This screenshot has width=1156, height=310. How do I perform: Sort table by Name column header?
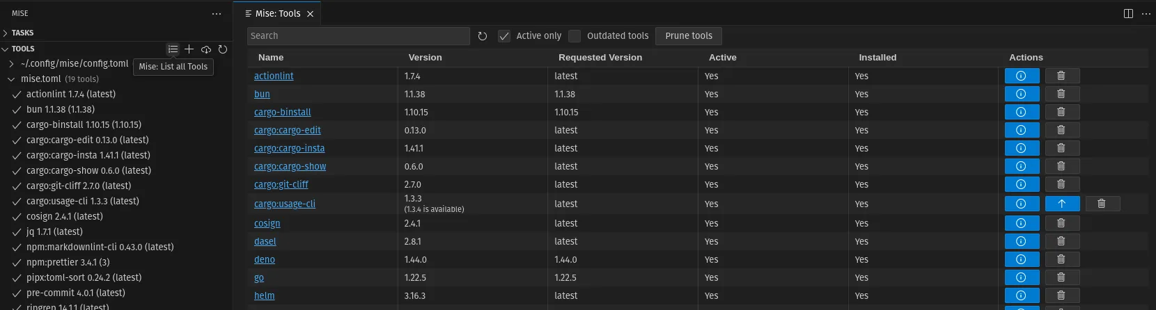271,58
